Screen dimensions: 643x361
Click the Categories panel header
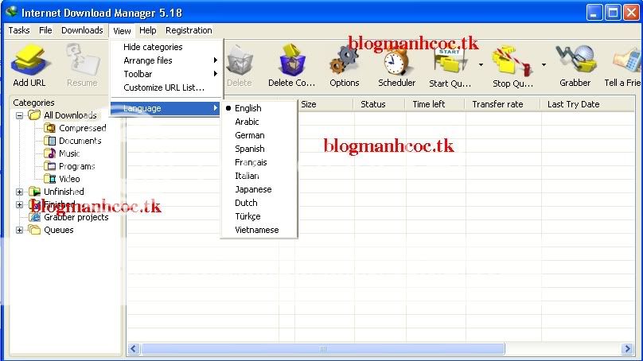click(x=33, y=103)
